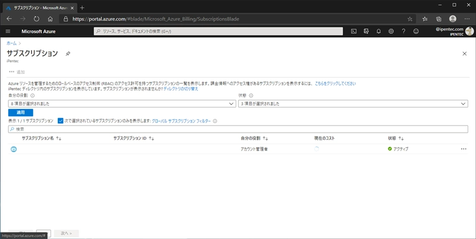Focus the subscription 検索 filter box
The image size is (476, 239).
pos(238,129)
